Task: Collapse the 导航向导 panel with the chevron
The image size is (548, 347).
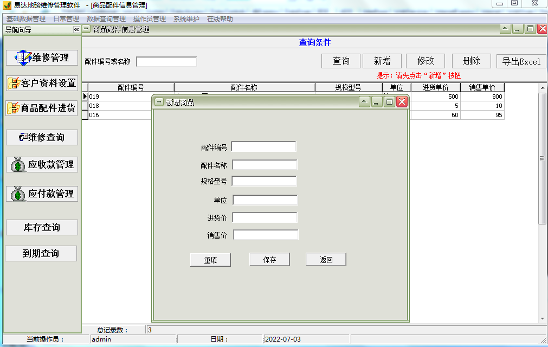Action: tap(76, 30)
